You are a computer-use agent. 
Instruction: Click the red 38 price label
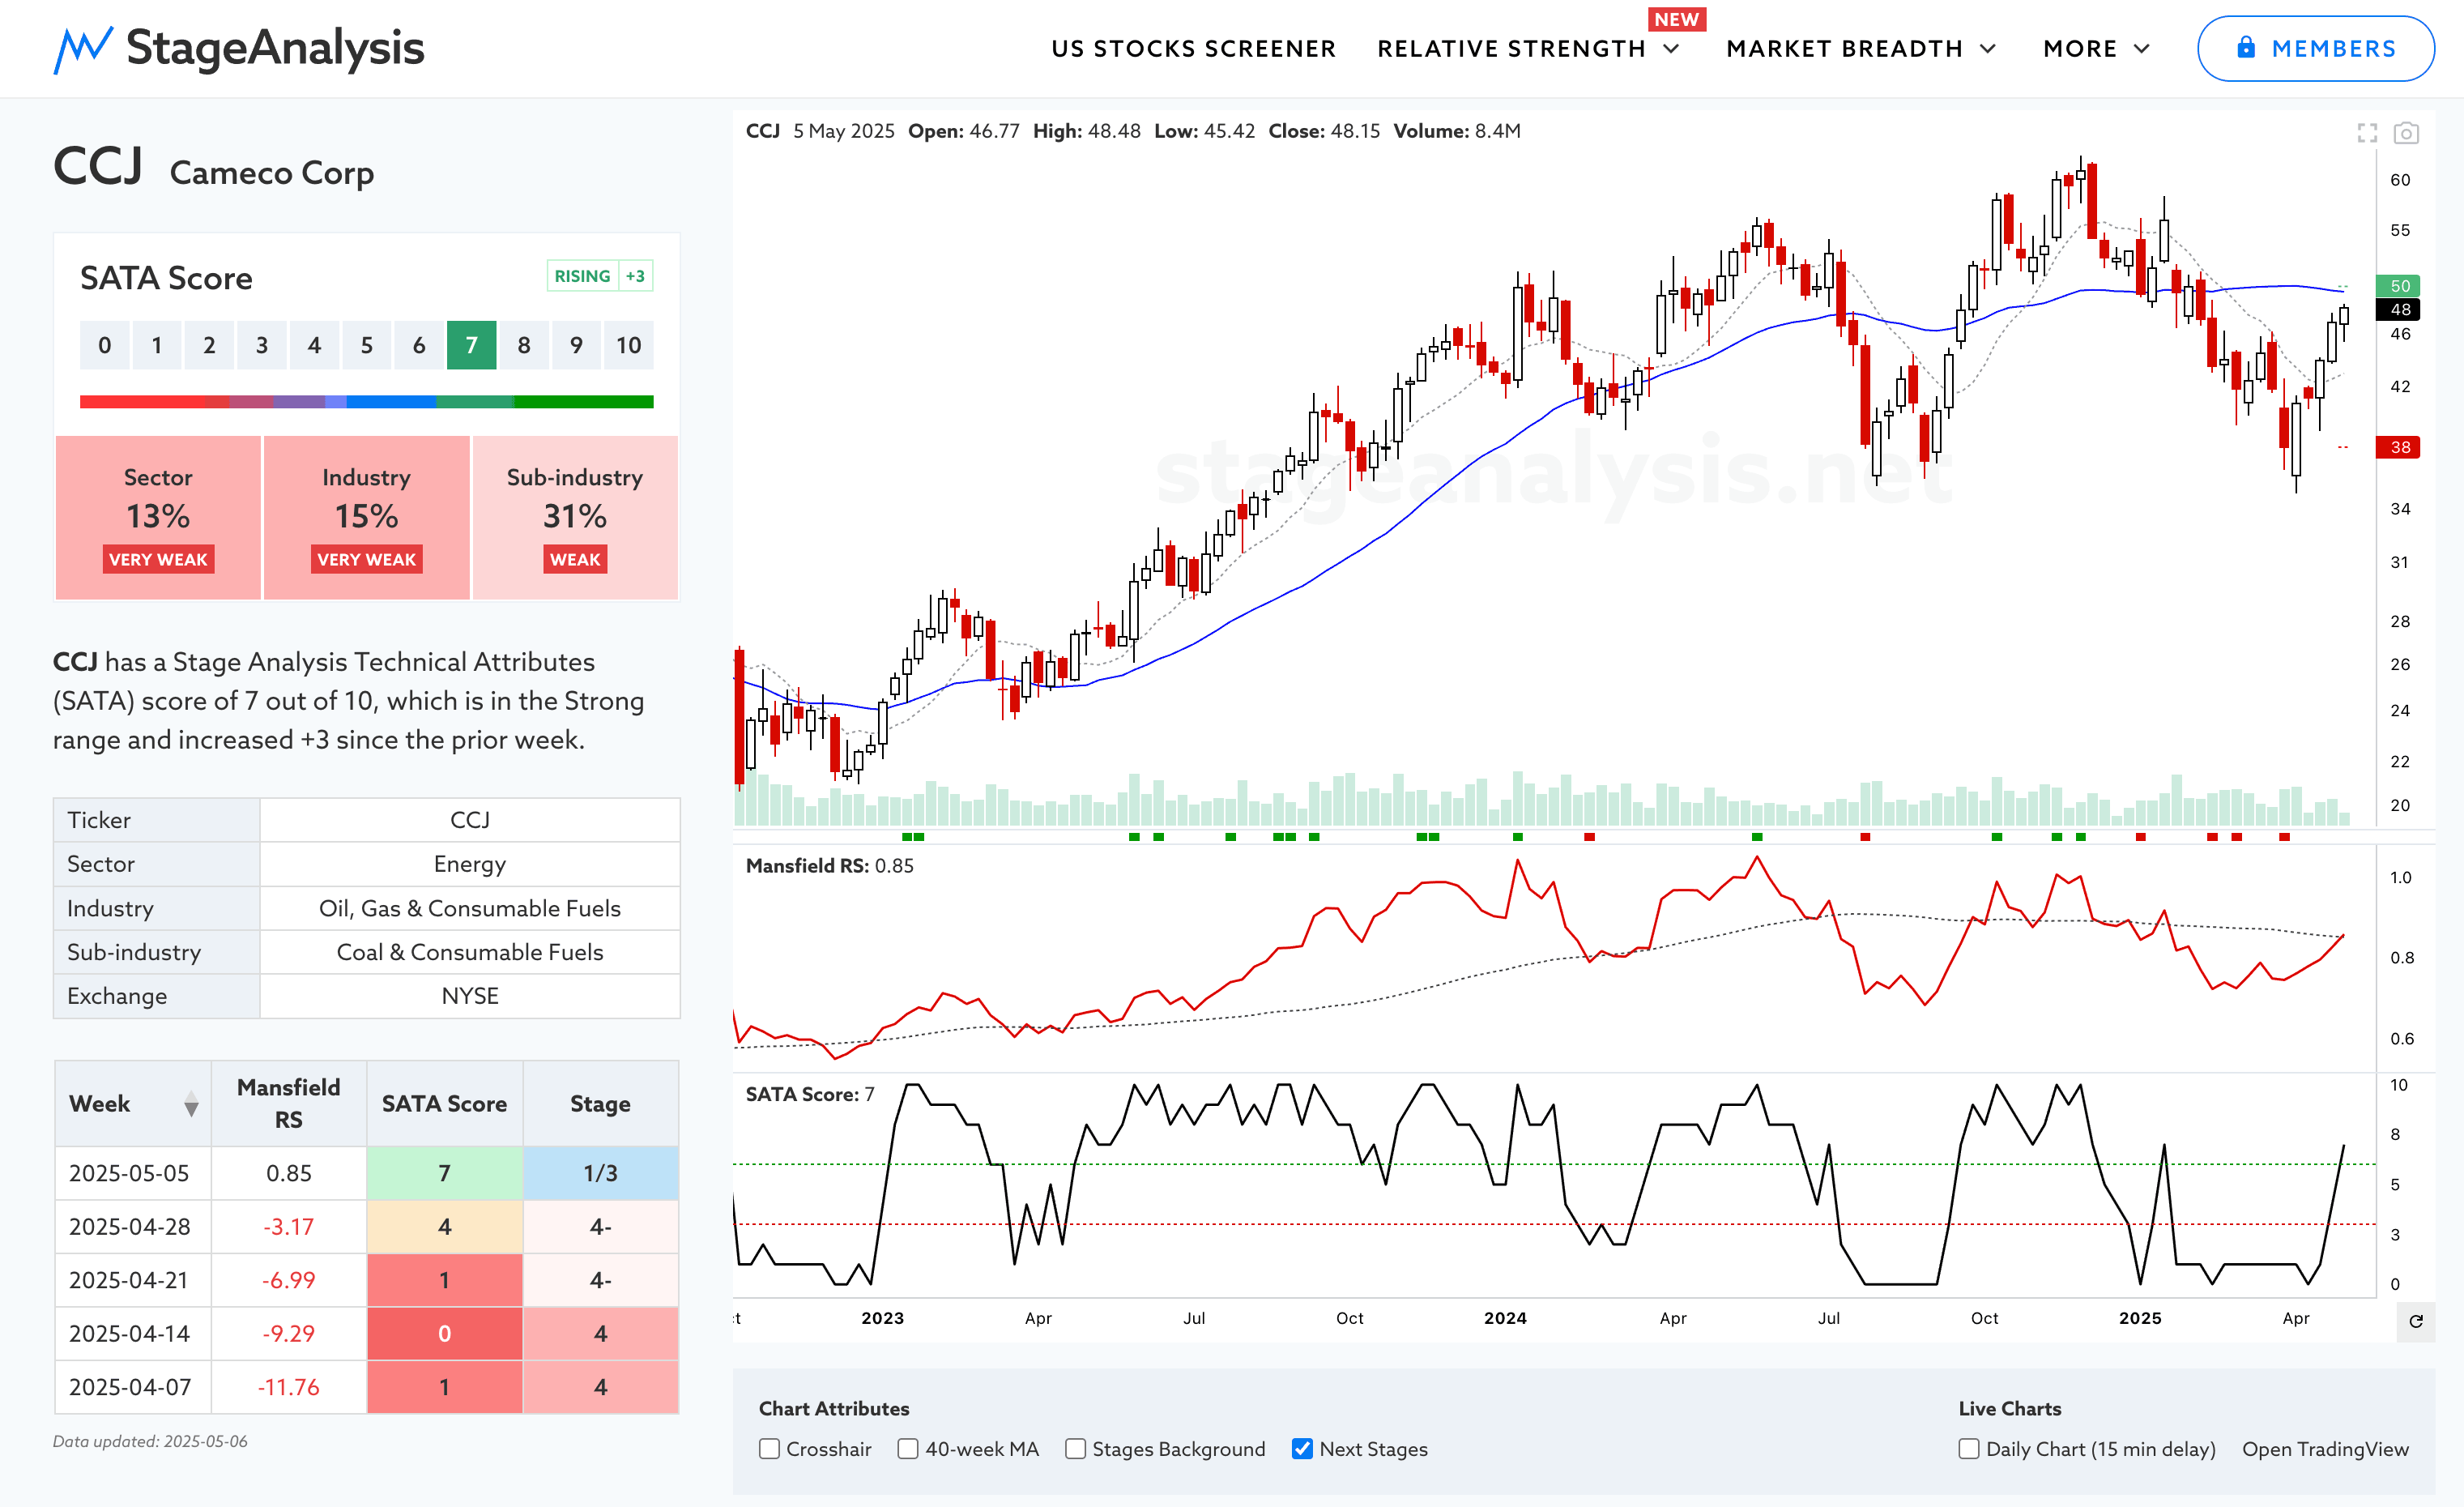[x=2399, y=447]
